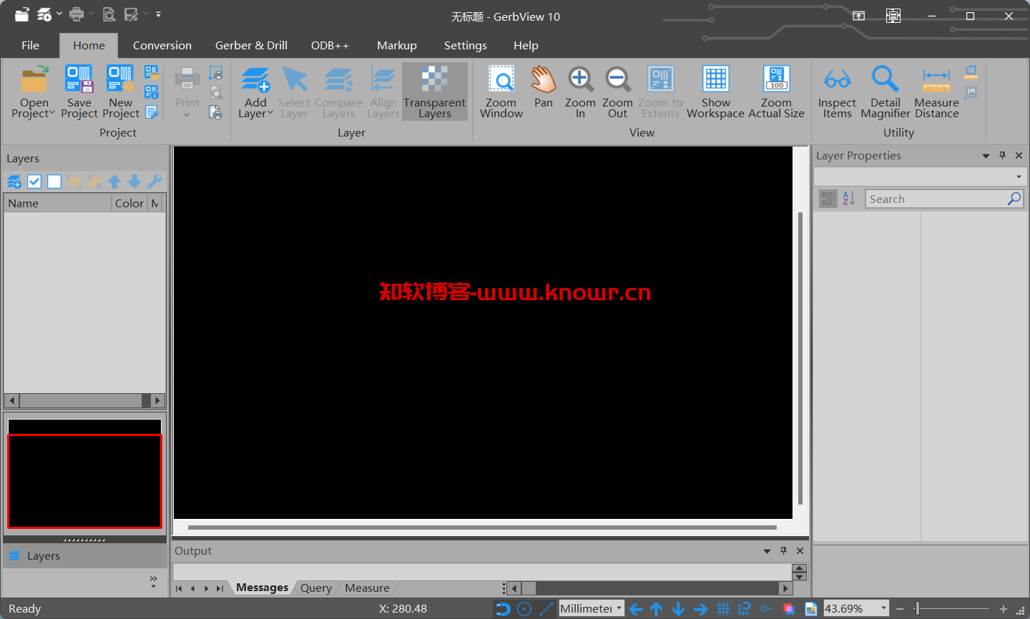Expand the Add Layer dropdown arrow
Image resolution: width=1030 pixels, height=619 pixels.
click(270, 113)
